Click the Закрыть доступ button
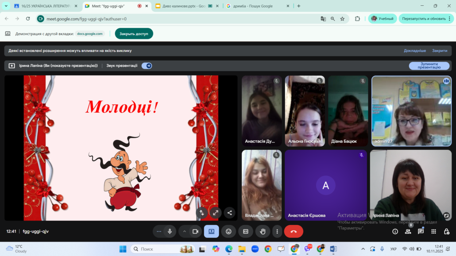456x256 pixels. [x=134, y=34]
